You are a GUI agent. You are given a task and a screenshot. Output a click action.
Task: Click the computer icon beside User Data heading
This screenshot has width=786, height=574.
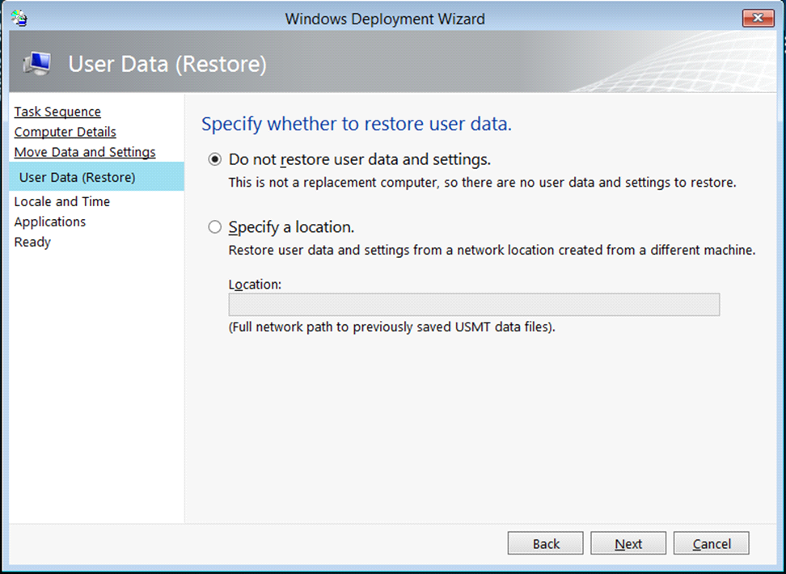(37, 64)
